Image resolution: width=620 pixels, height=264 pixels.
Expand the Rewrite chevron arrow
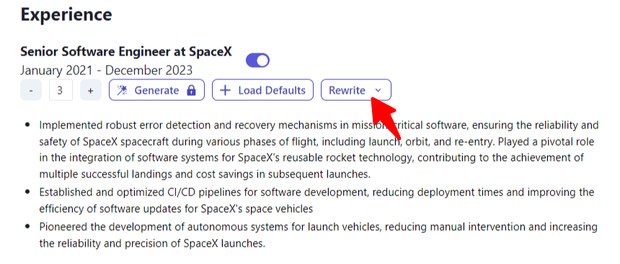(x=378, y=90)
